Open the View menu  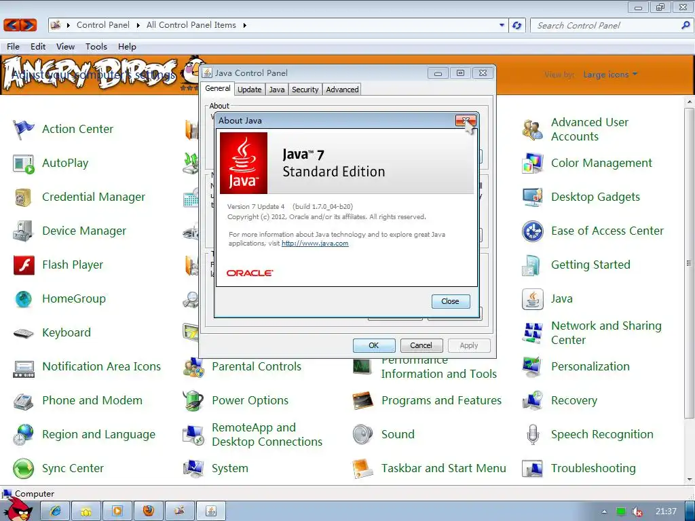point(65,47)
